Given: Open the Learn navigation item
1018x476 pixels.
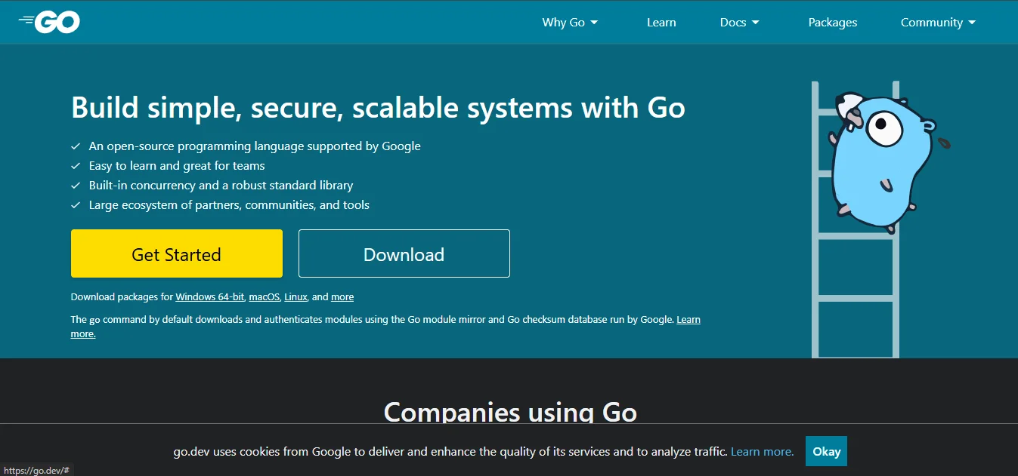Looking at the screenshot, I should click(x=661, y=22).
